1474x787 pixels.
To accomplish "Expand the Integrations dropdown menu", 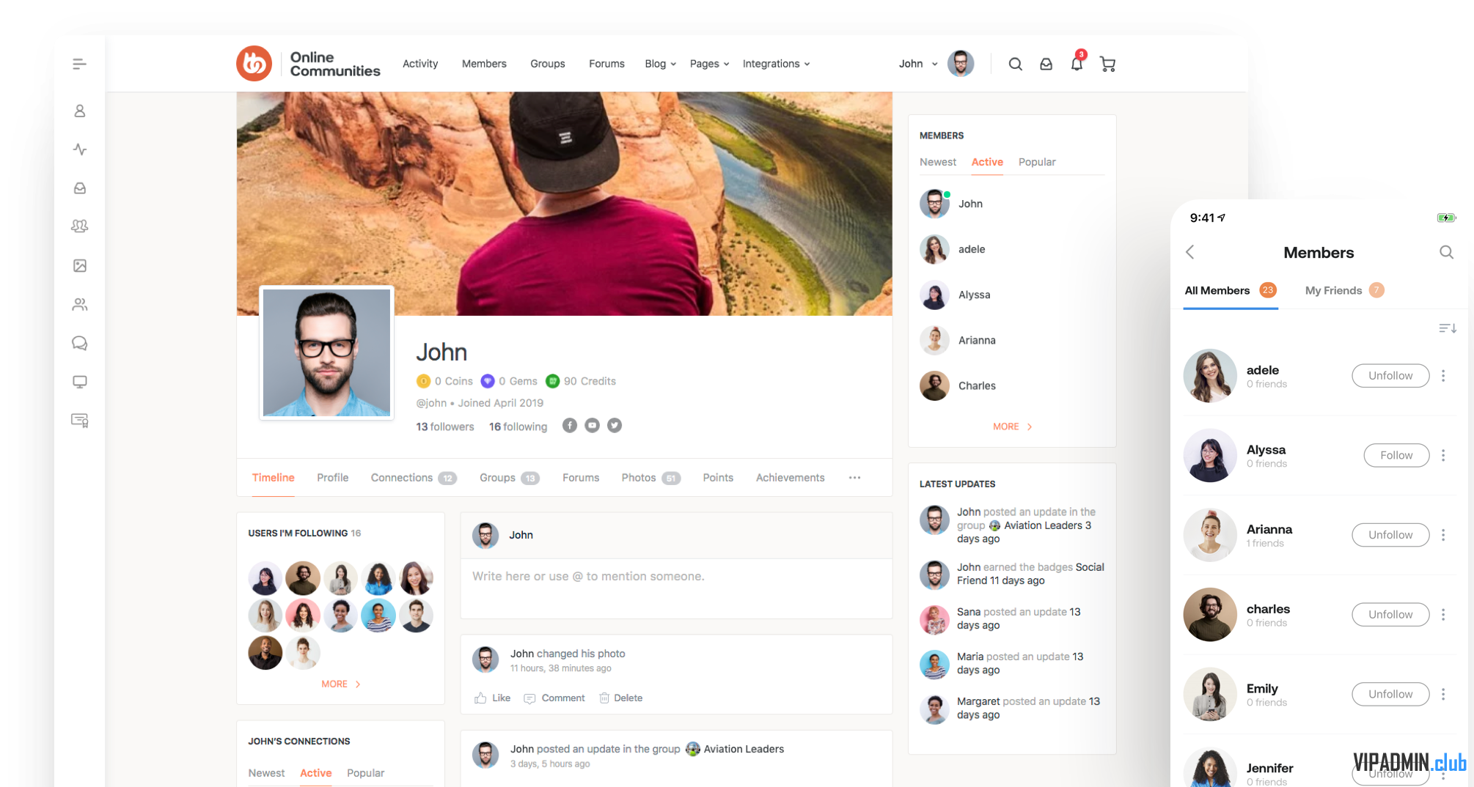I will tap(776, 64).
